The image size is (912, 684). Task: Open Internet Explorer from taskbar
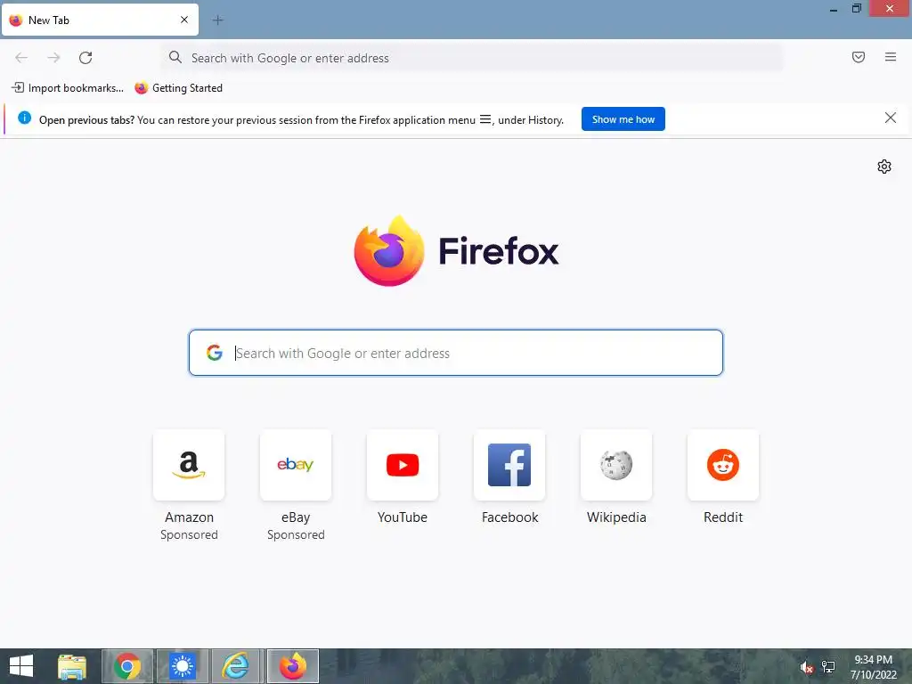pyautogui.click(x=237, y=666)
